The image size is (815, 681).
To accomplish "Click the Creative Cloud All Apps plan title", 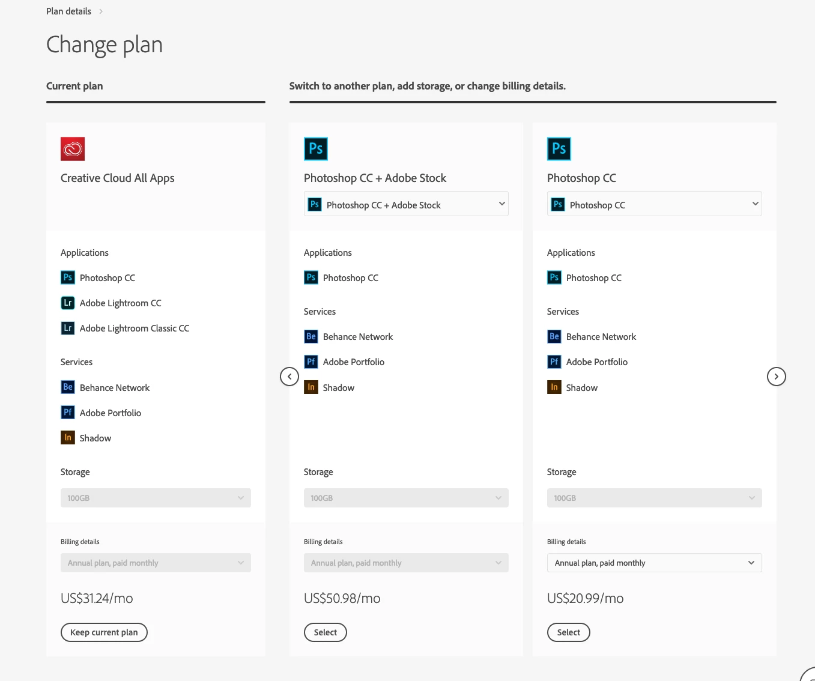I will coord(118,178).
